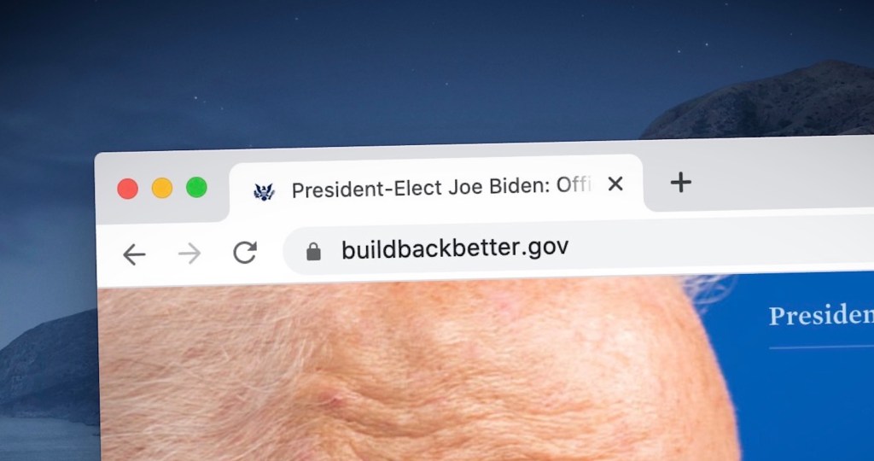Go back with the left arrow button
This screenshot has width=874, height=461.
tap(134, 254)
